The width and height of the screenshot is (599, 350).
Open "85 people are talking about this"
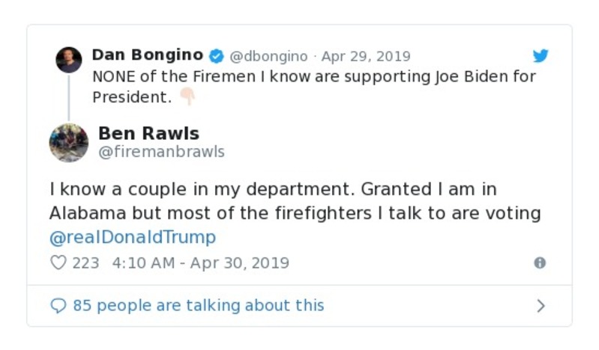pyautogui.click(x=198, y=306)
